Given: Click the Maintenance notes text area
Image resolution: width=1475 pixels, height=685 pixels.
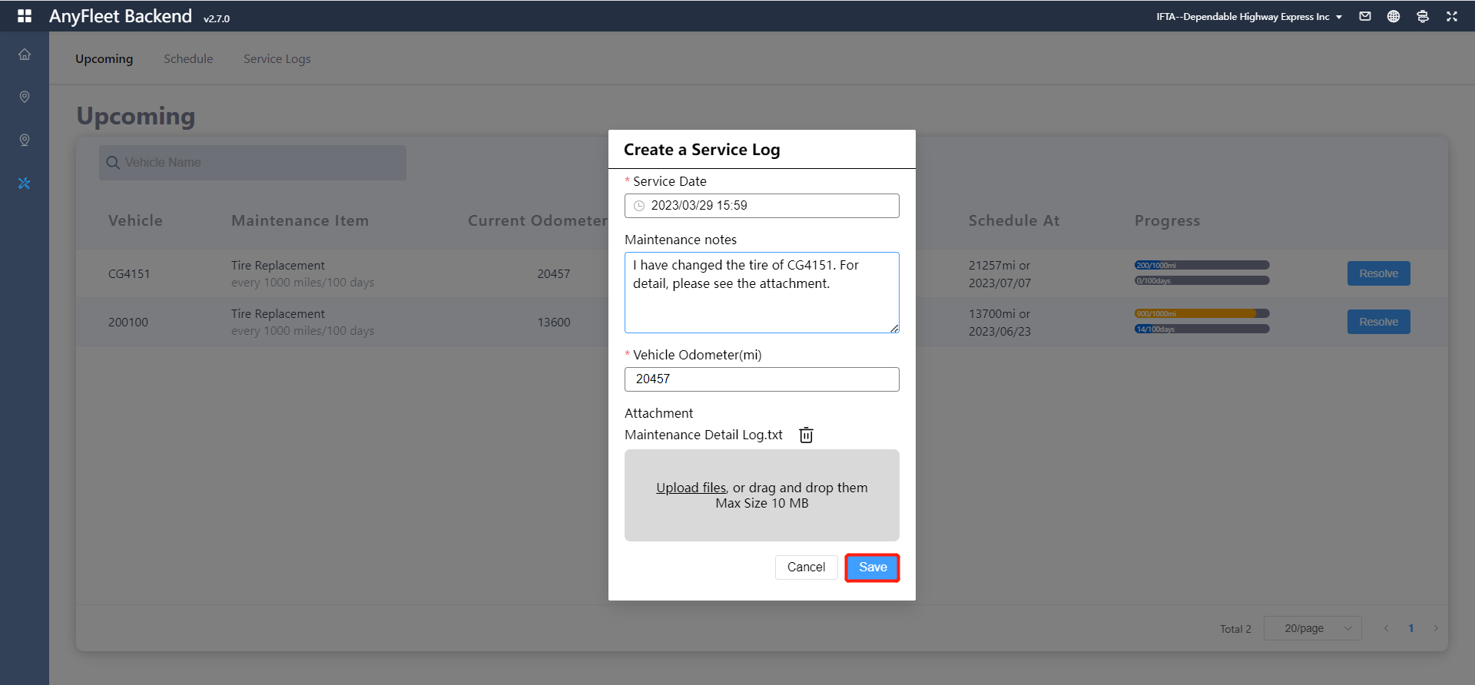Looking at the screenshot, I should tap(761, 293).
